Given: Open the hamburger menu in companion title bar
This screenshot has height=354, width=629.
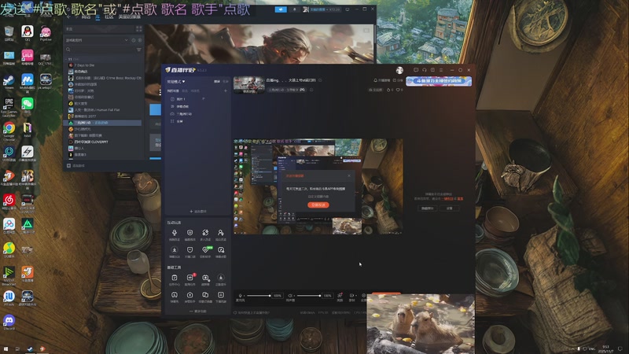Looking at the screenshot, I should 441,70.
